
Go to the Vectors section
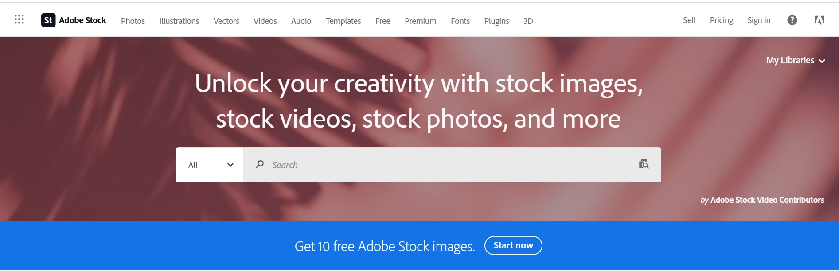[226, 21]
